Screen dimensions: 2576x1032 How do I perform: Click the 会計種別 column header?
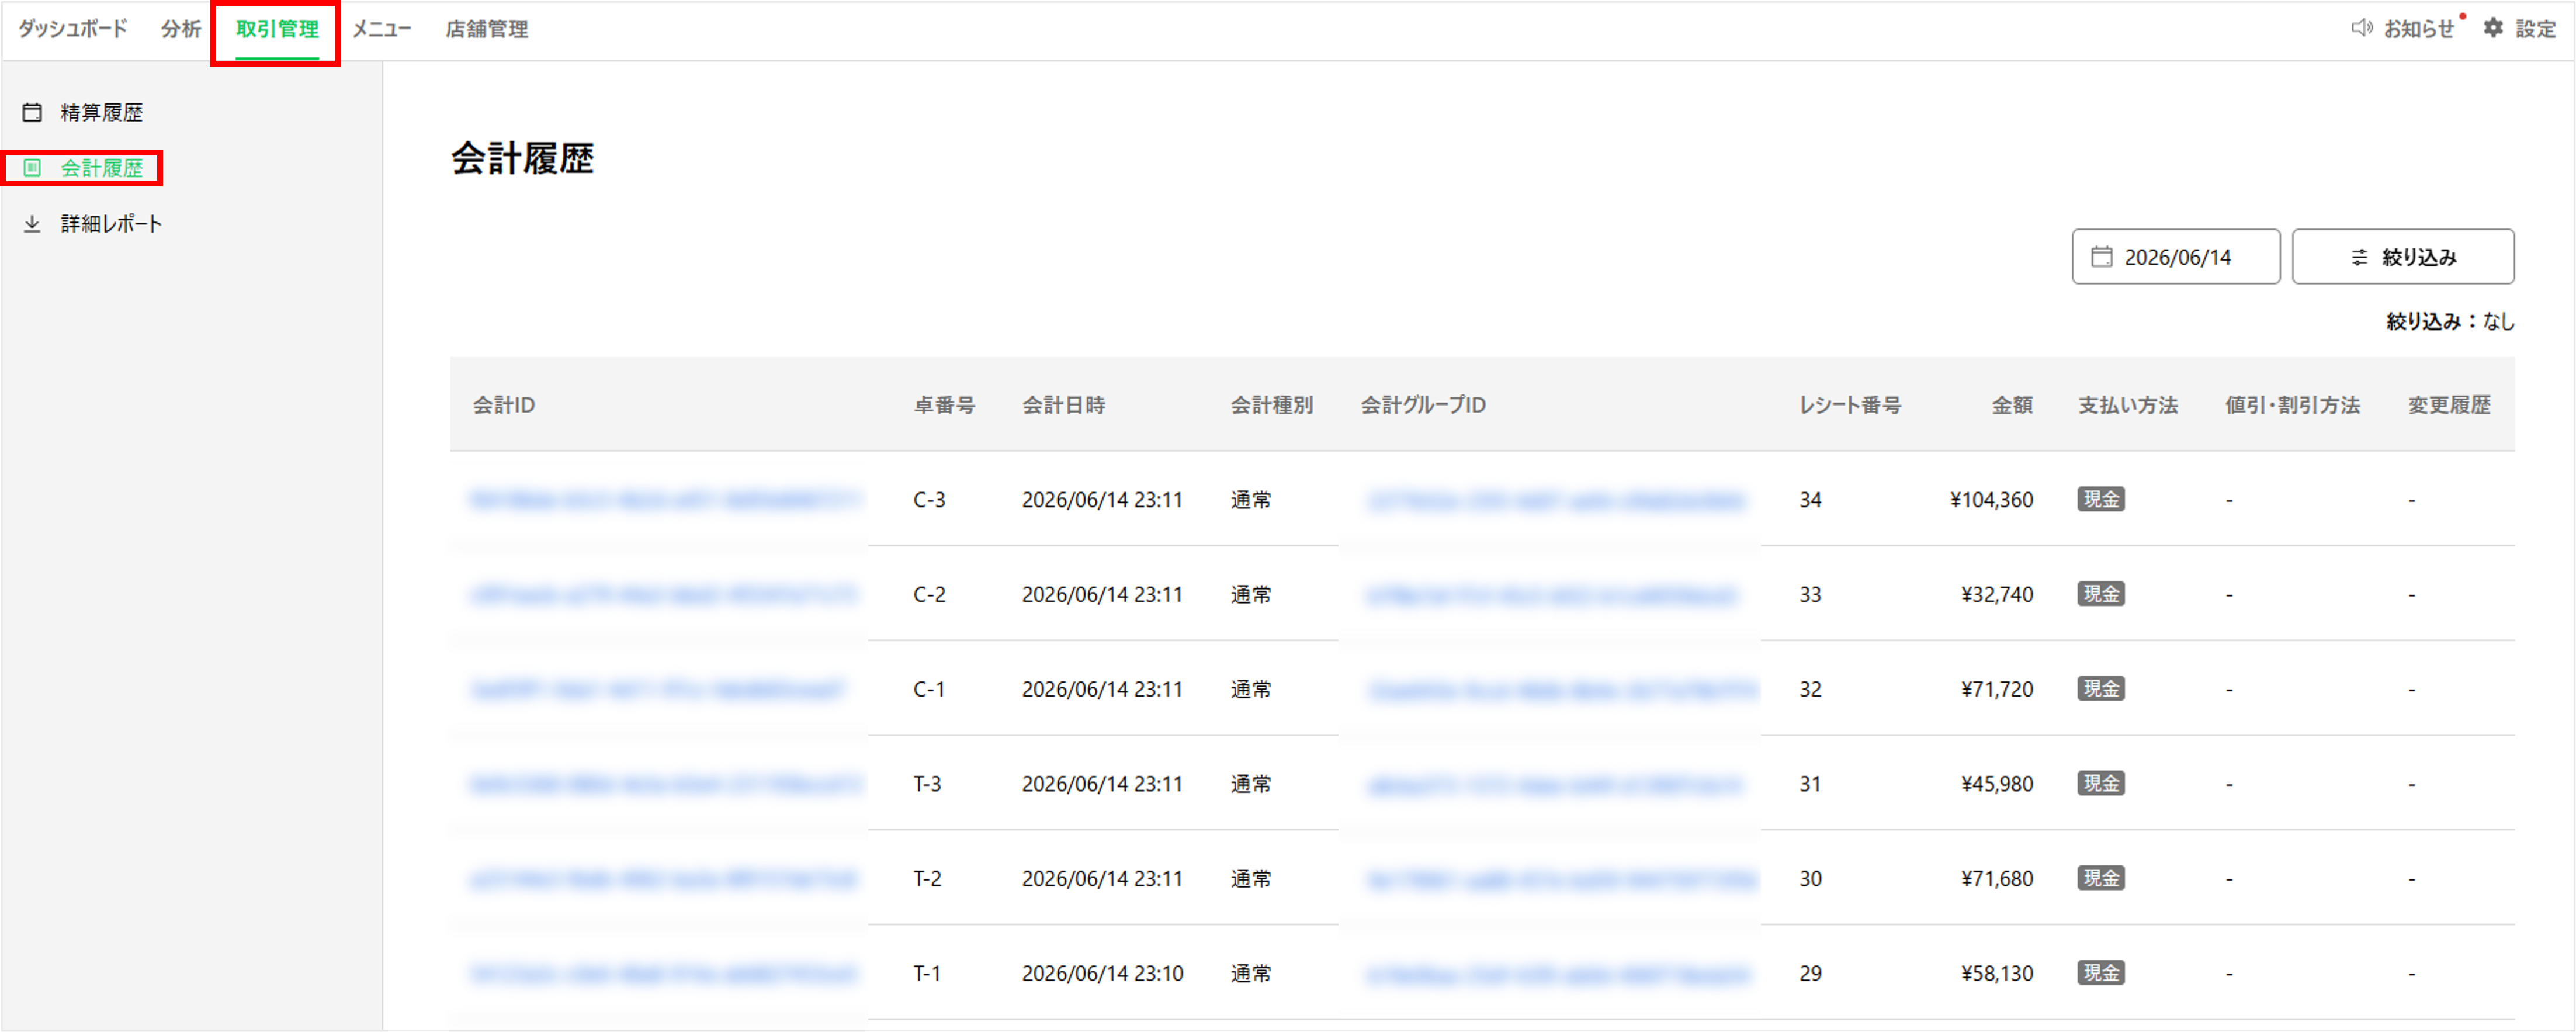click(x=1272, y=405)
